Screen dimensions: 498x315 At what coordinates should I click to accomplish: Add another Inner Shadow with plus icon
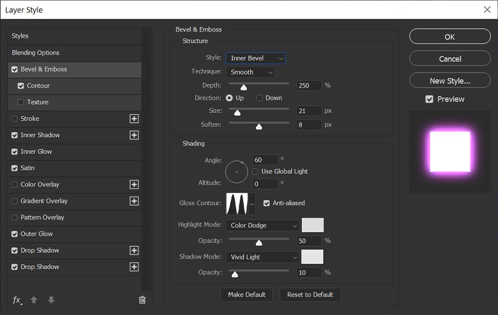(134, 135)
